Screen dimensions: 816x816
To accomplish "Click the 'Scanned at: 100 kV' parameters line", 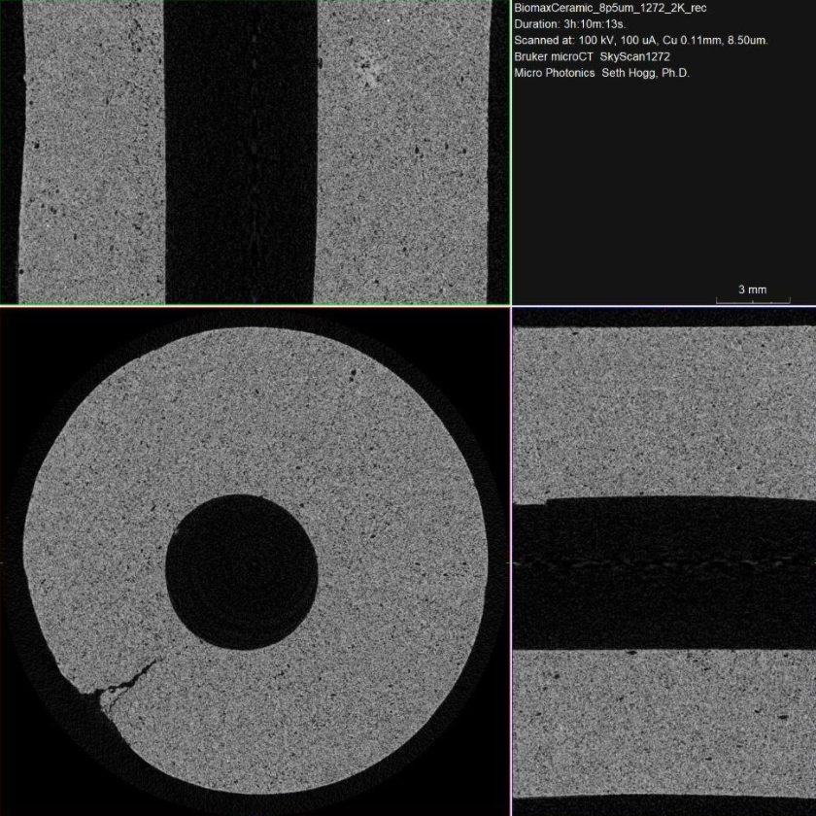I will pyautogui.click(x=641, y=41).
